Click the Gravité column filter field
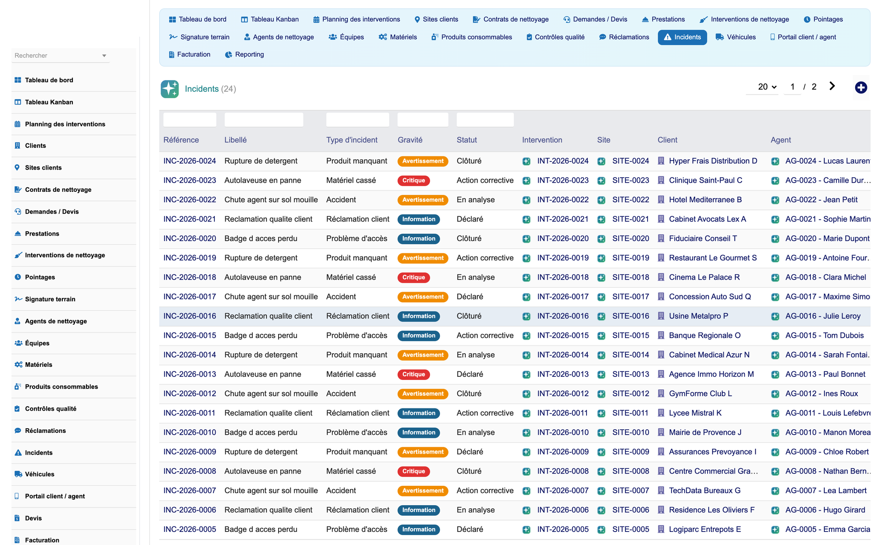 pos(423,120)
